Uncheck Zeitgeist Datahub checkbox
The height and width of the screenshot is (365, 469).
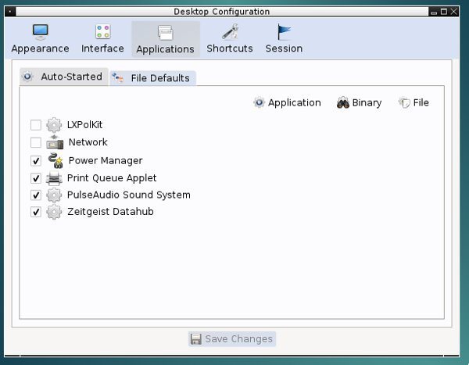[36, 212]
